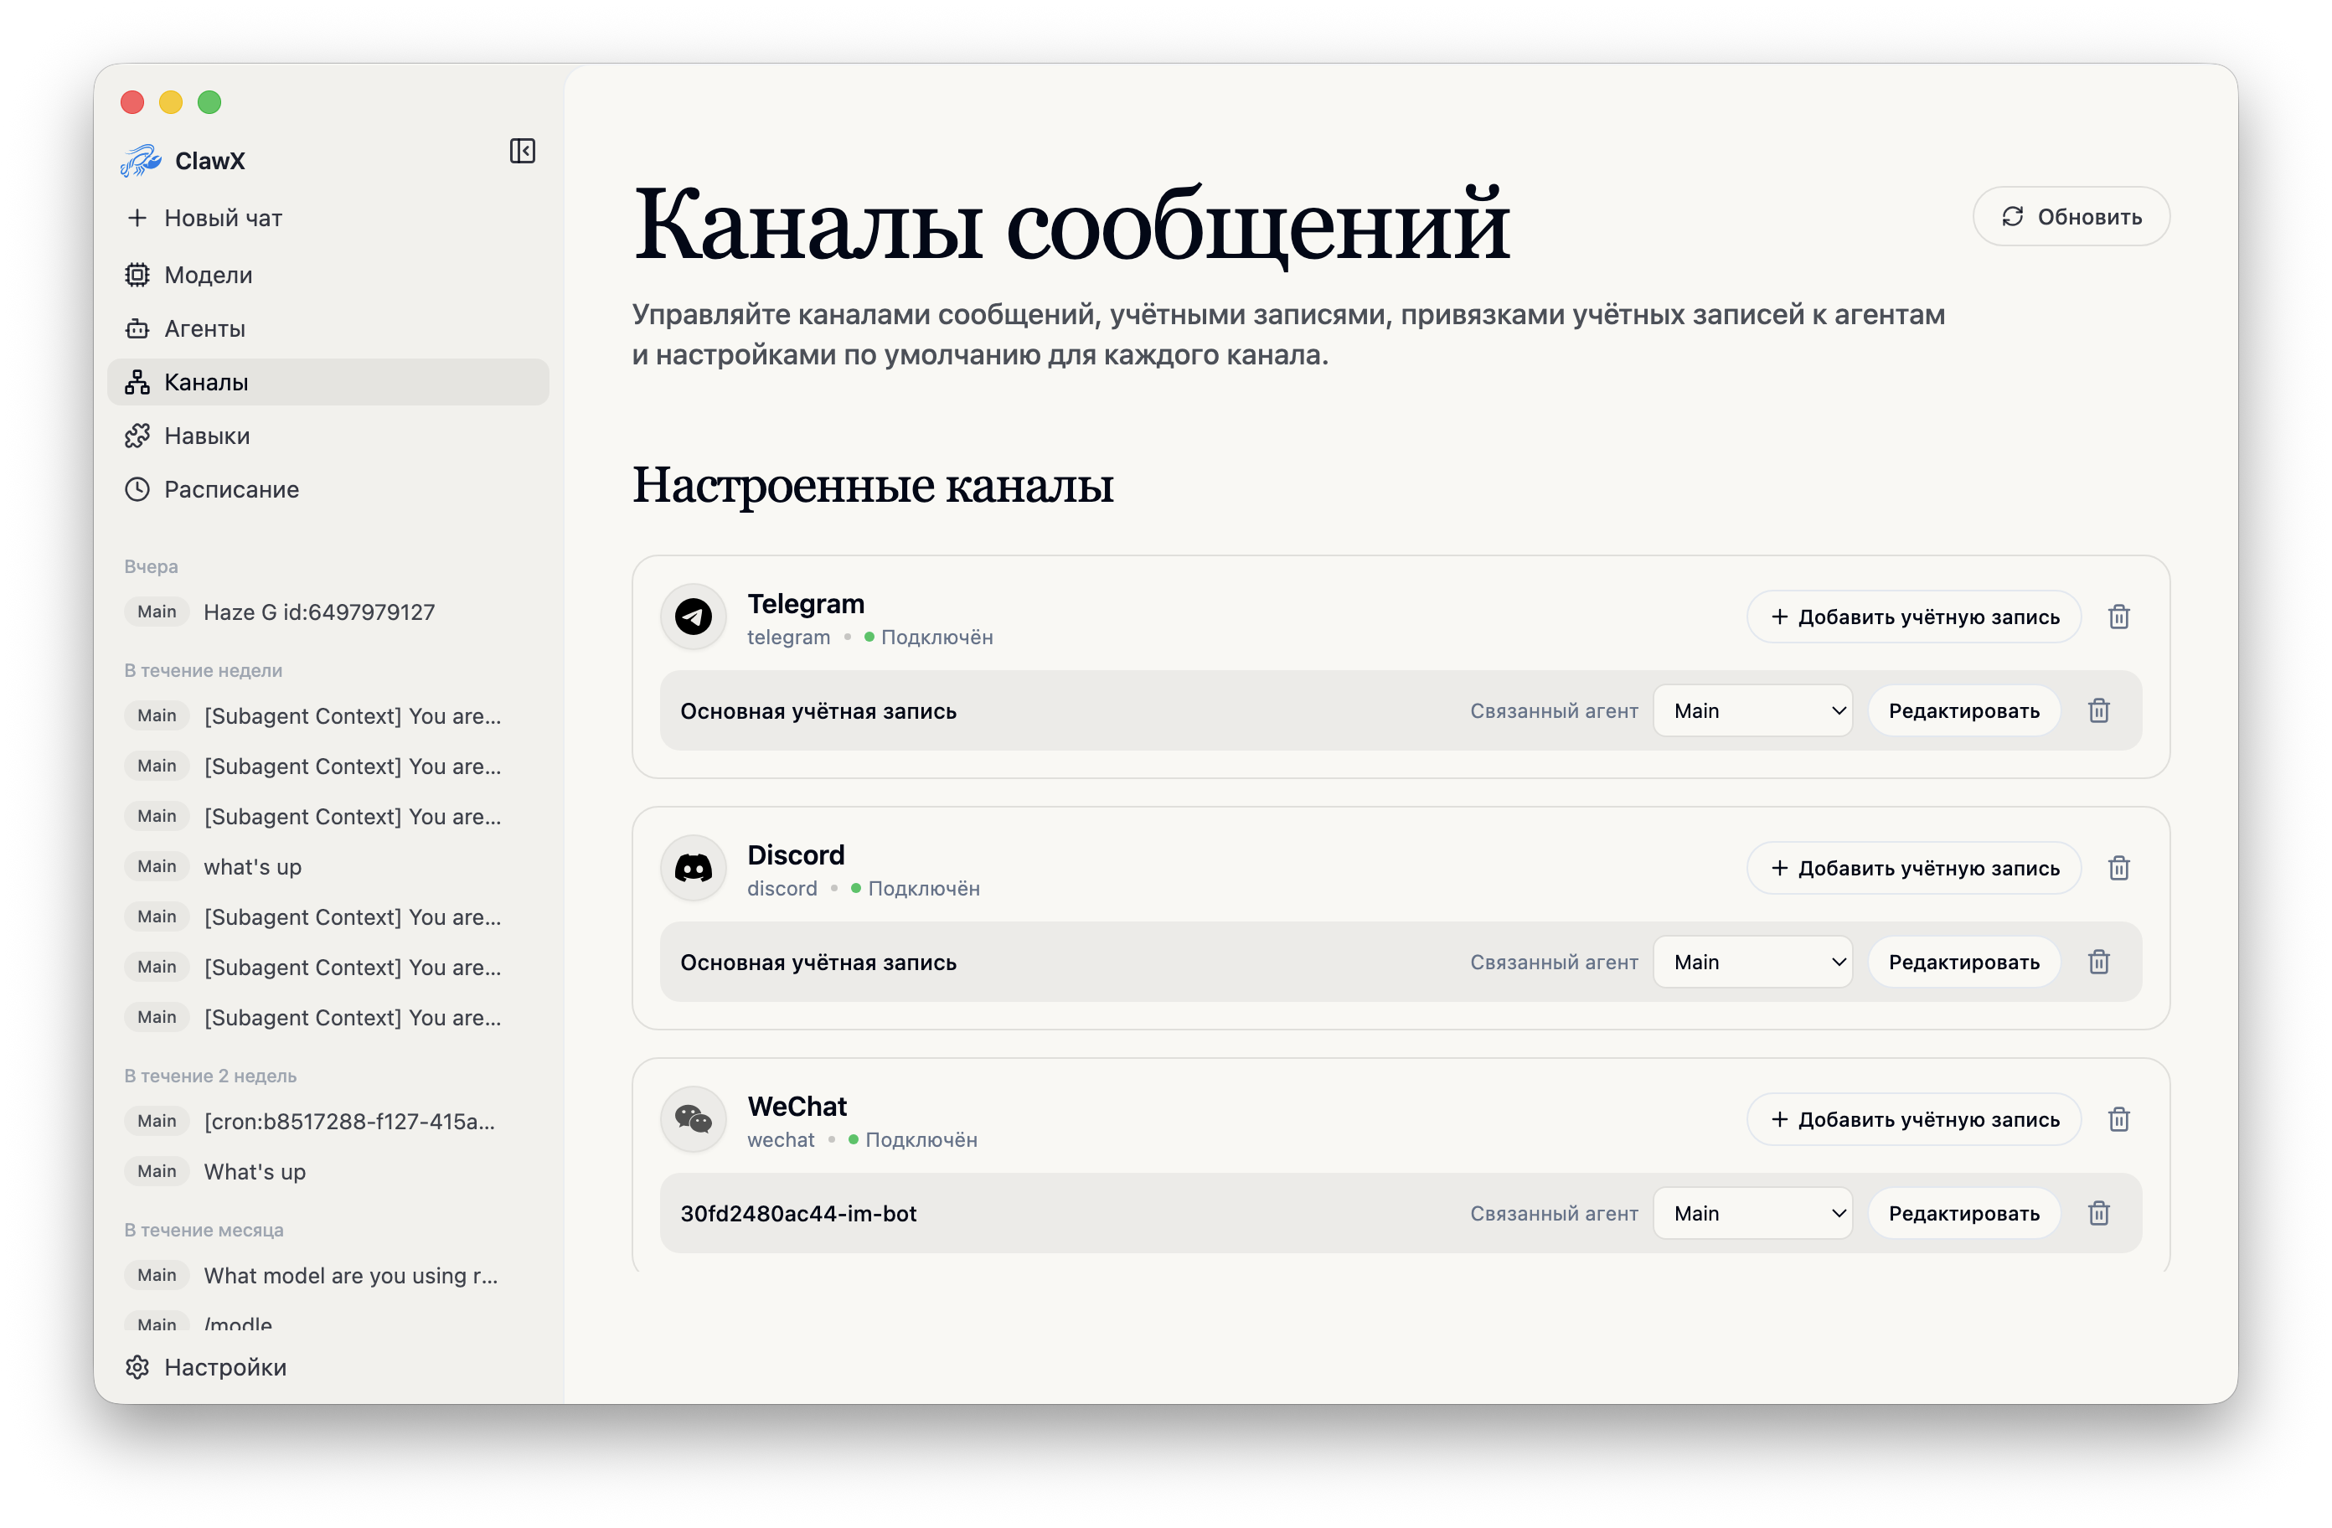Viewport: 2332px width, 1528px height.
Task: Click WeChat's Подключён status label
Action: tap(921, 1140)
